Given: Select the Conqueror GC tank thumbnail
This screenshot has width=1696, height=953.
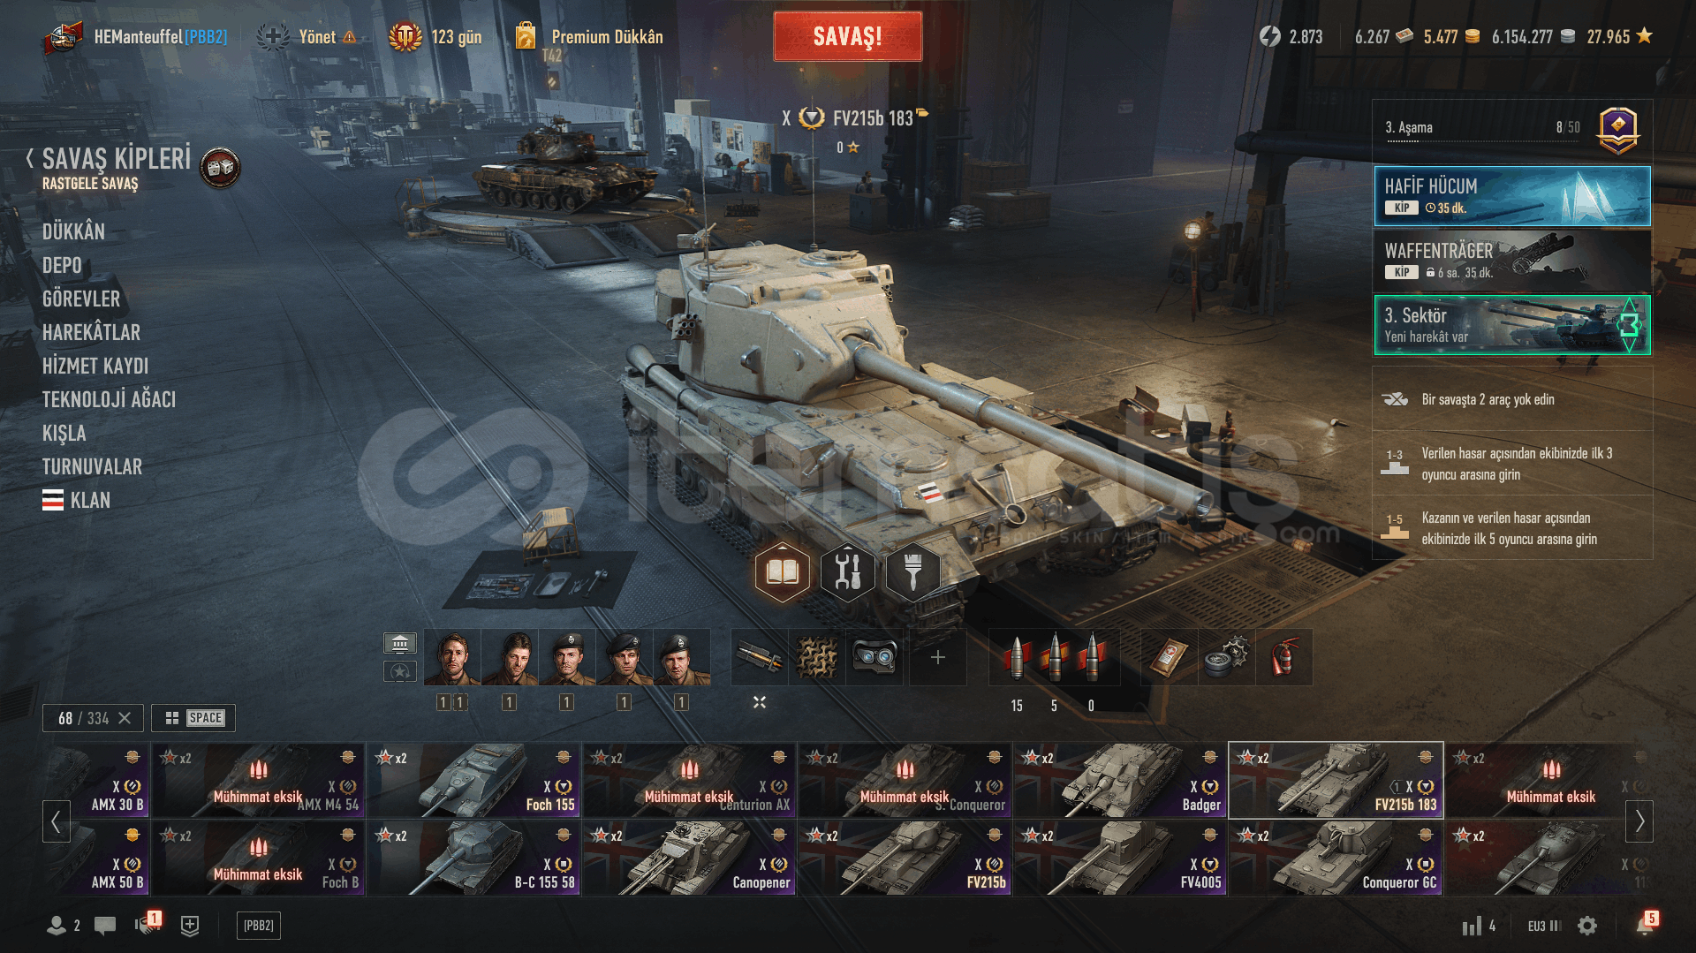Looking at the screenshot, I should [1336, 858].
